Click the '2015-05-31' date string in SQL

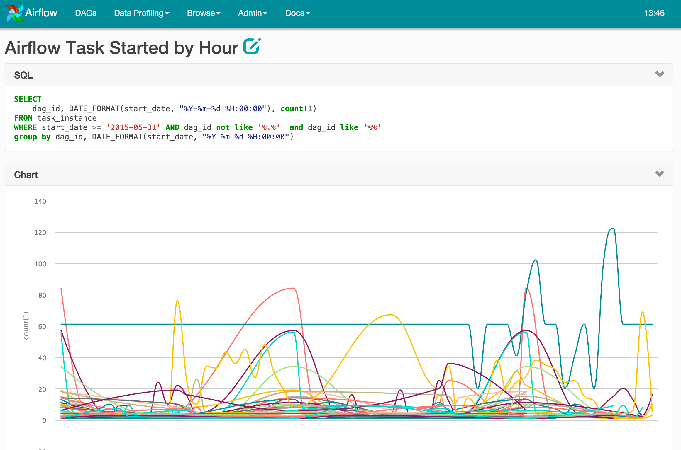coord(133,127)
